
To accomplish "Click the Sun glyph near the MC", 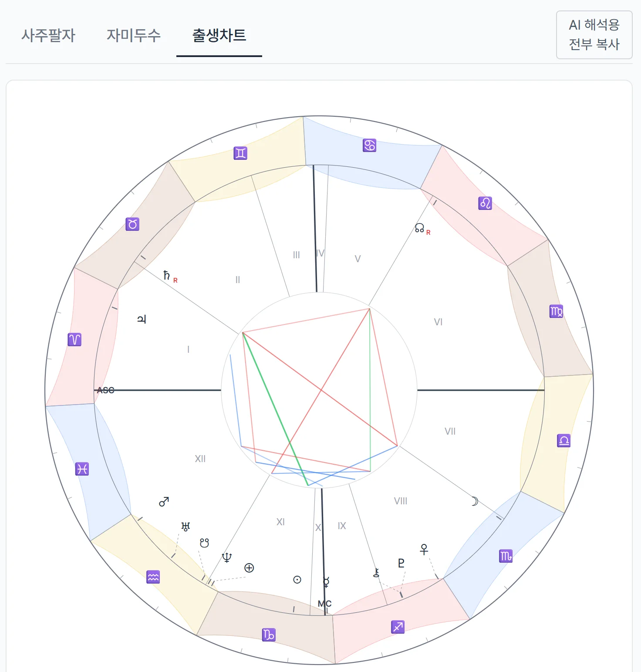I will pyautogui.click(x=297, y=579).
